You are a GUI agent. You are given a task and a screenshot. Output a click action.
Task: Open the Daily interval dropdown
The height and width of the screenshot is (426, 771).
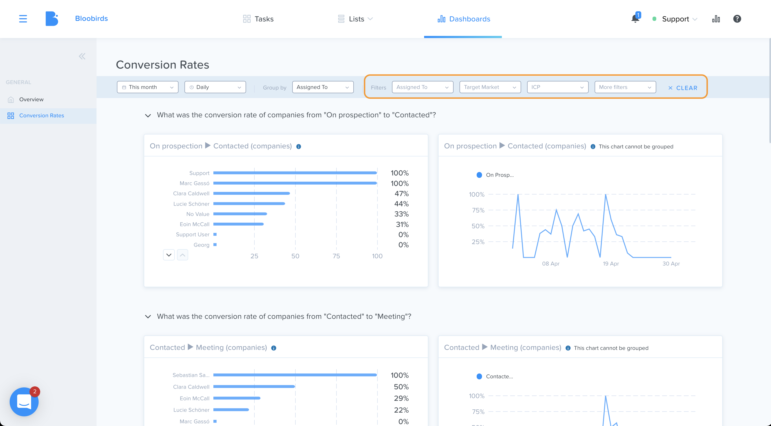point(215,87)
